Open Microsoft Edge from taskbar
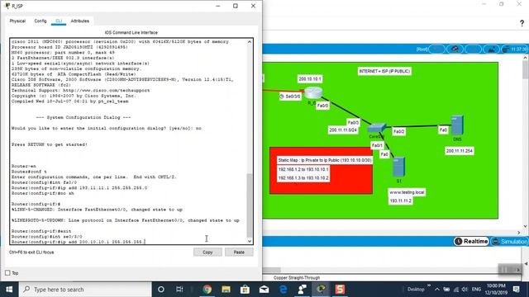This screenshot has height=297, width=529. (x=283, y=290)
